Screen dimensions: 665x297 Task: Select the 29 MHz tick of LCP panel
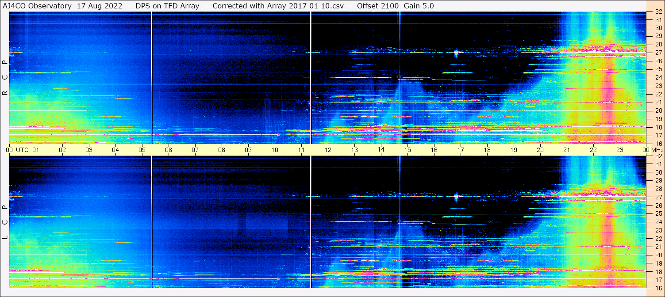(658, 181)
